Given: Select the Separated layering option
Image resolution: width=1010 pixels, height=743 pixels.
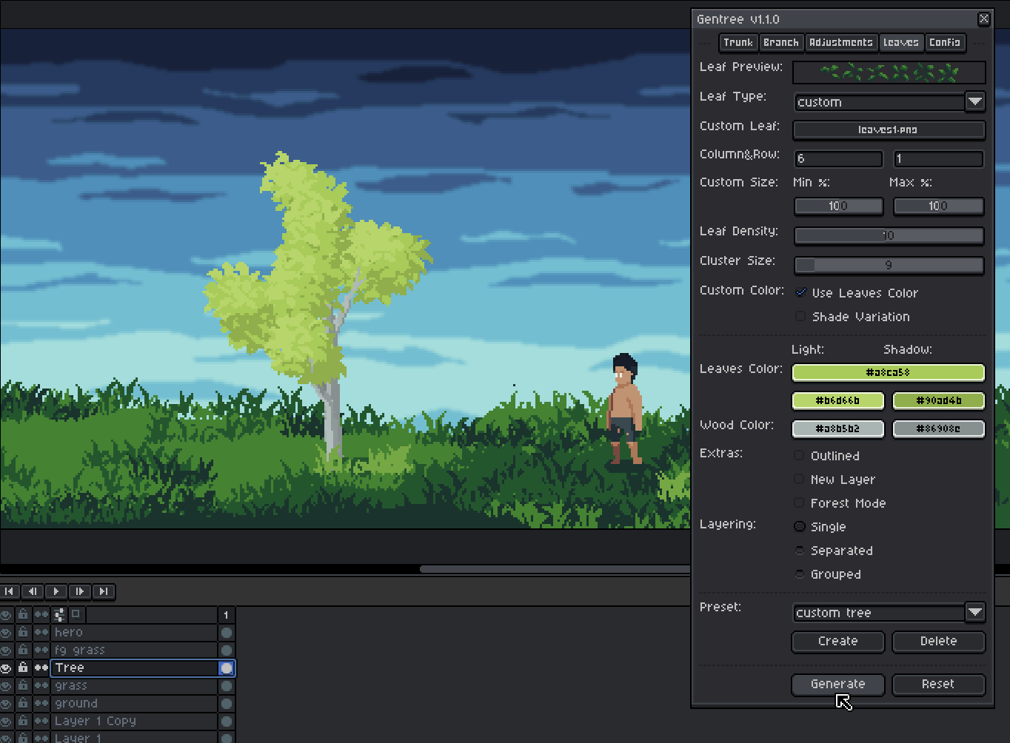Looking at the screenshot, I should point(800,551).
